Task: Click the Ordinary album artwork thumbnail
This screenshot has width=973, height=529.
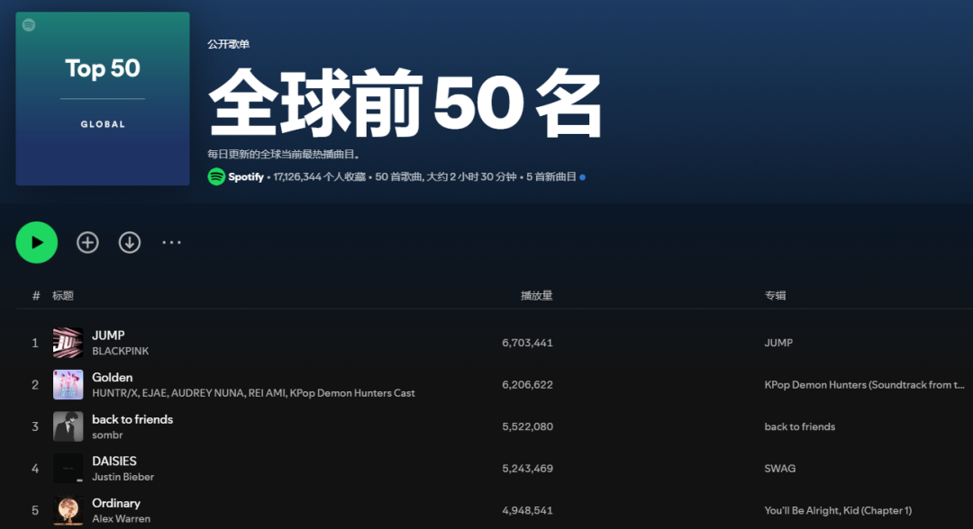Action: pos(68,510)
